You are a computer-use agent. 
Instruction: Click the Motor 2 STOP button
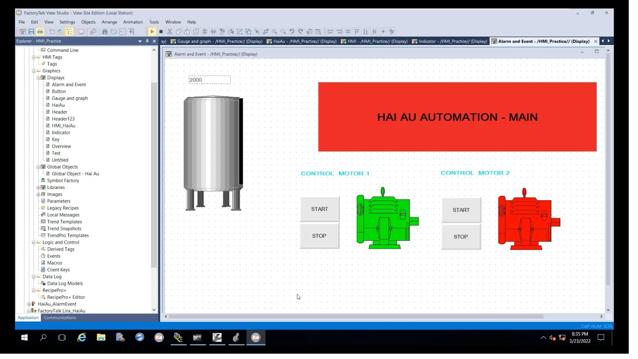tap(461, 237)
